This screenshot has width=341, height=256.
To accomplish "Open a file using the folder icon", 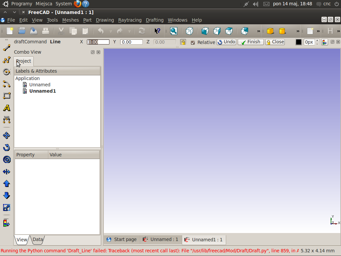I will 22,31.
